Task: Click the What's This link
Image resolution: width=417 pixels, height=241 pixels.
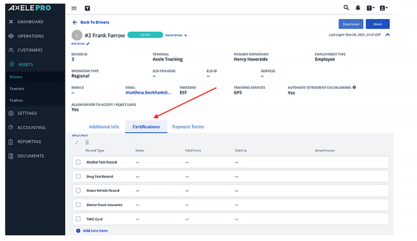Action: pos(80,136)
